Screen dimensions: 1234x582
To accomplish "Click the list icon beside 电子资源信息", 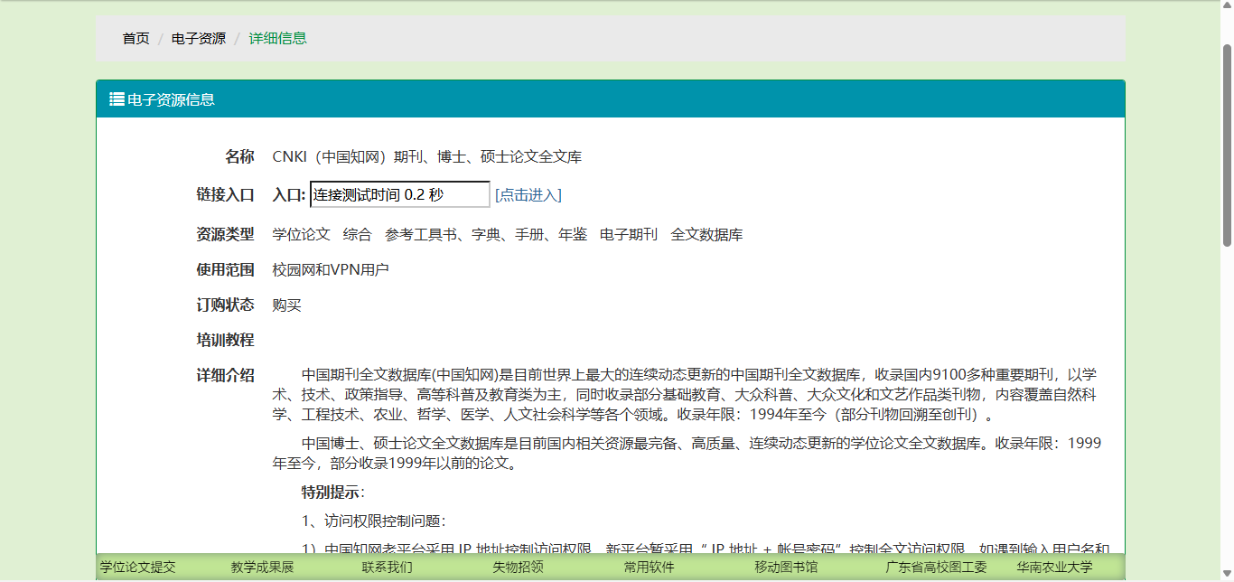I will click(117, 99).
